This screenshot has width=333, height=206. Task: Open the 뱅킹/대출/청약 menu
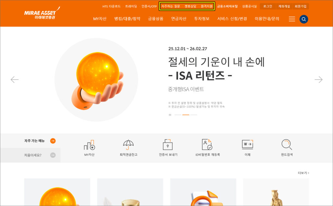coord(127,19)
